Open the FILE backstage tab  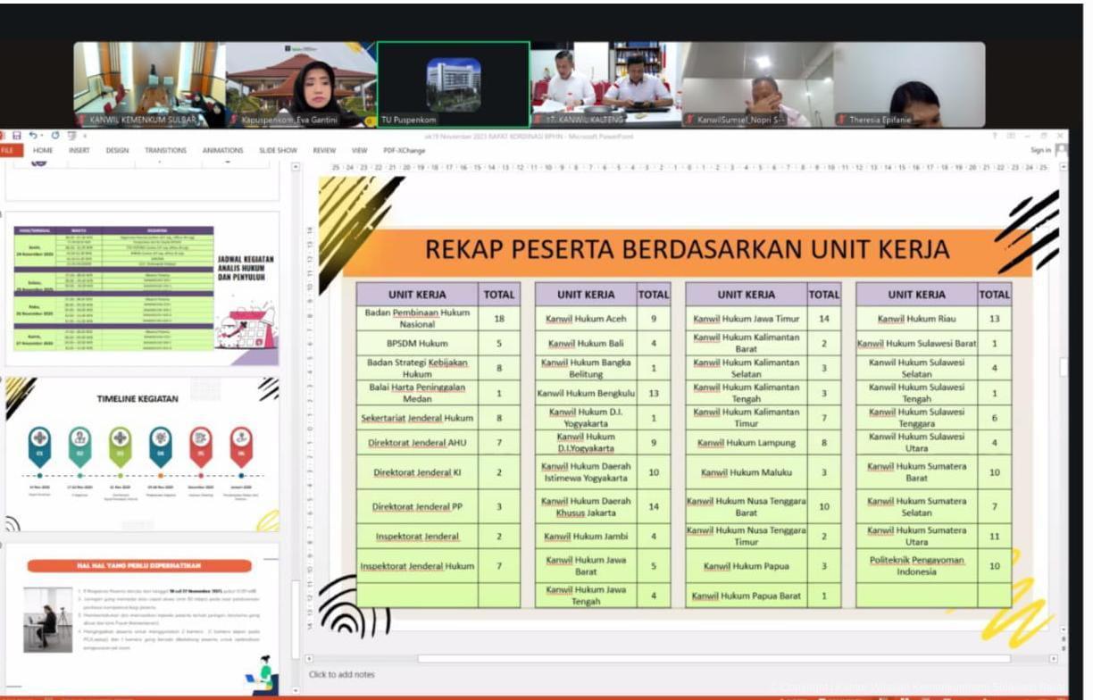tap(8, 151)
